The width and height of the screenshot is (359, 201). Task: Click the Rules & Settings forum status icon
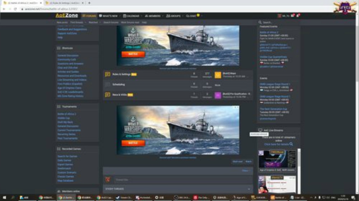pos(107,75)
